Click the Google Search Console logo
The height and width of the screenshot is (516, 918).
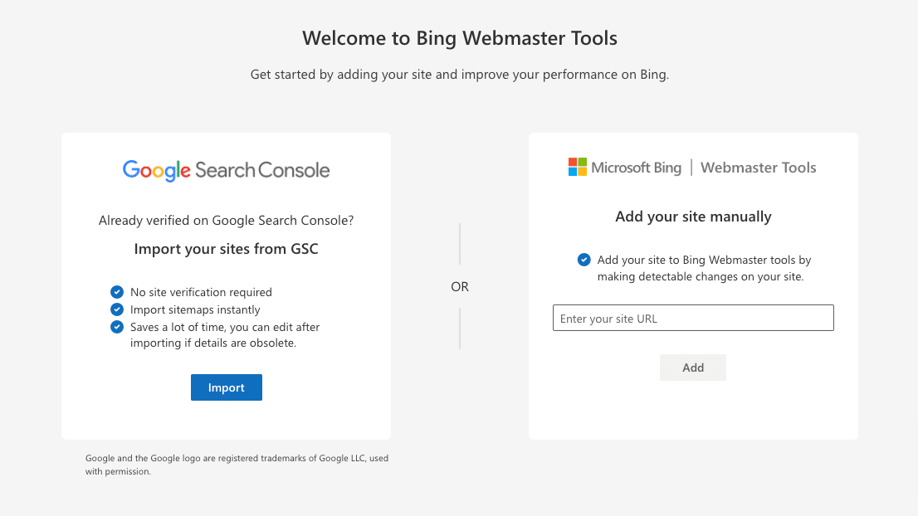coord(226,170)
